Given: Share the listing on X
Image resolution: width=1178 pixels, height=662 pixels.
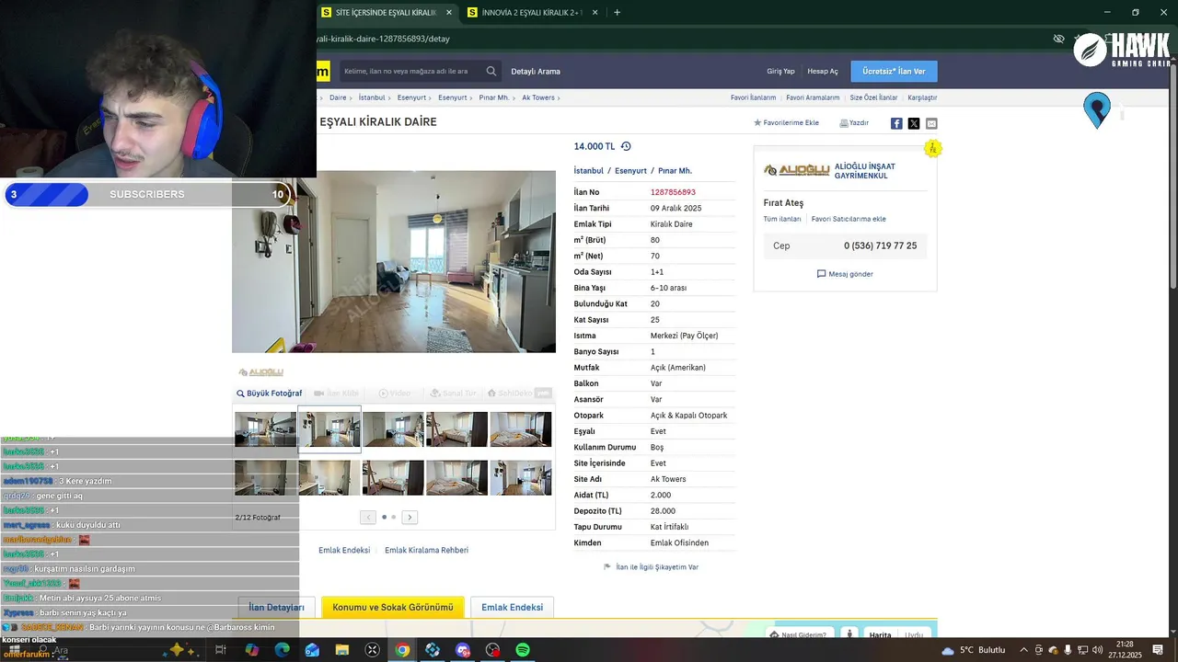Looking at the screenshot, I should coord(914,123).
